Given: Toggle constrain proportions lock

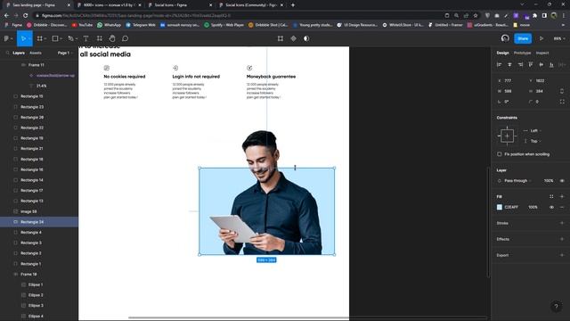Looking at the screenshot, I should point(562,91).
